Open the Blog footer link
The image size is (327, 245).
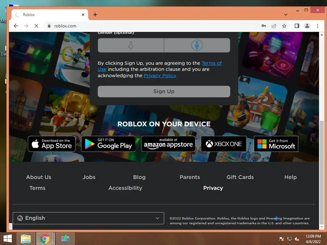139,177
